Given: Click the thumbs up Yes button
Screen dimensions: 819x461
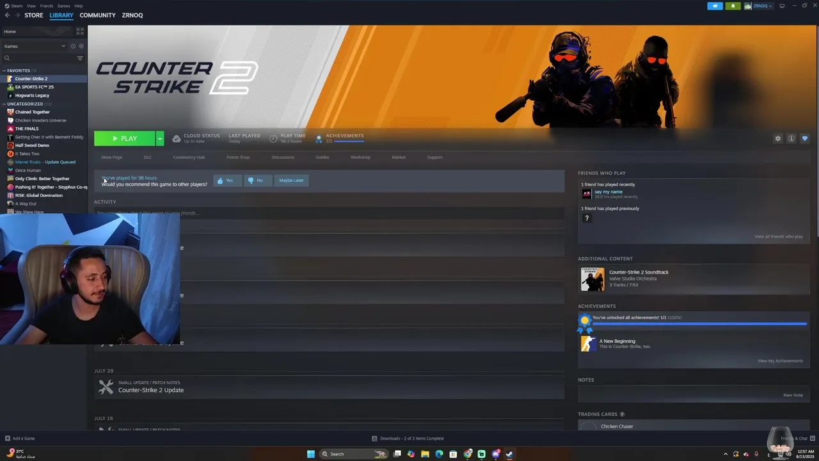Looking at the screenshot, I should point(228,181).
